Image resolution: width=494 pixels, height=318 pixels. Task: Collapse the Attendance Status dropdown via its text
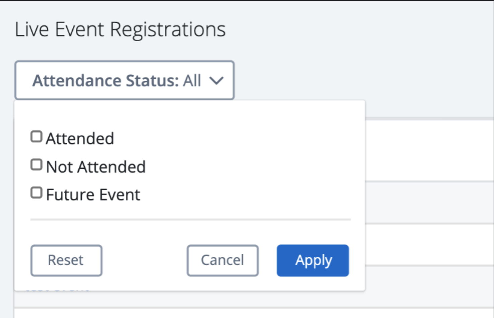[x=106, y=81]
